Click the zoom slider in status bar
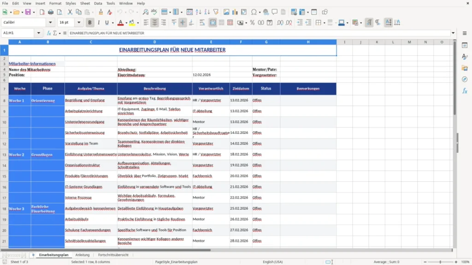 click(440, 262)
